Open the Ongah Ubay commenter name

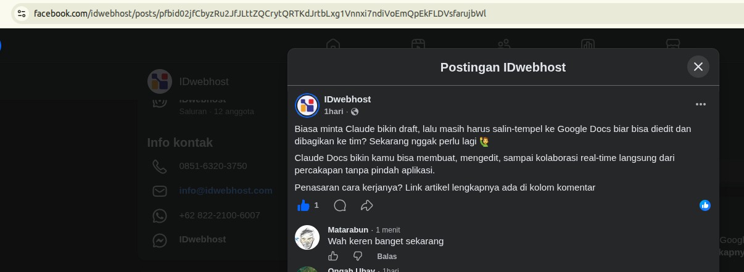point(352,270)
